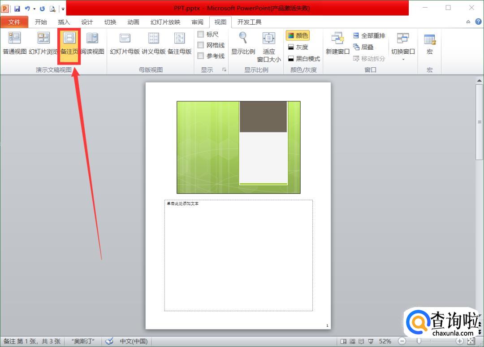Image resolution: width=484 pixels, height=347 pixels.
Task: Click Fit to Window (适应窗口大小)
Action: click(269, 47)
